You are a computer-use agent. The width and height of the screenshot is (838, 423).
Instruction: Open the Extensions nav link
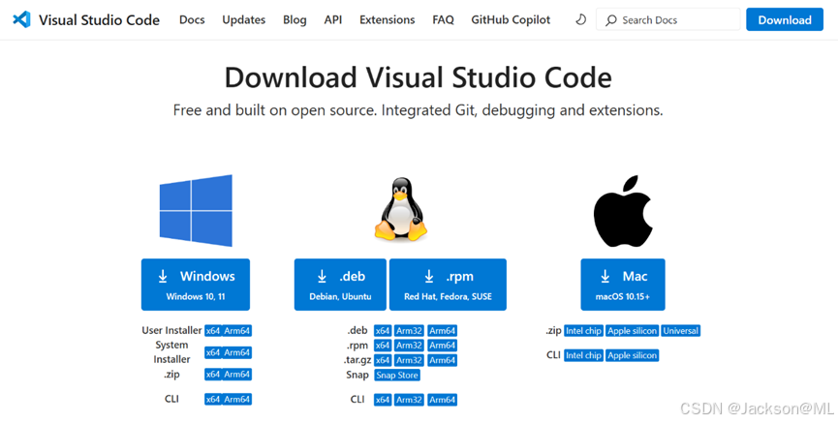click(387, 19)
